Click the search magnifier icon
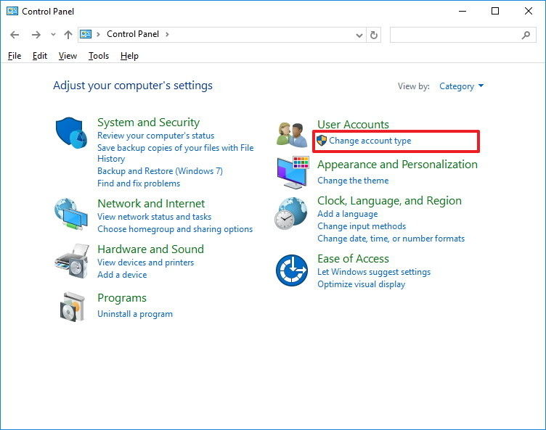Image resolution: width=546 pixels, height=430 pixels. click(526, 35)
